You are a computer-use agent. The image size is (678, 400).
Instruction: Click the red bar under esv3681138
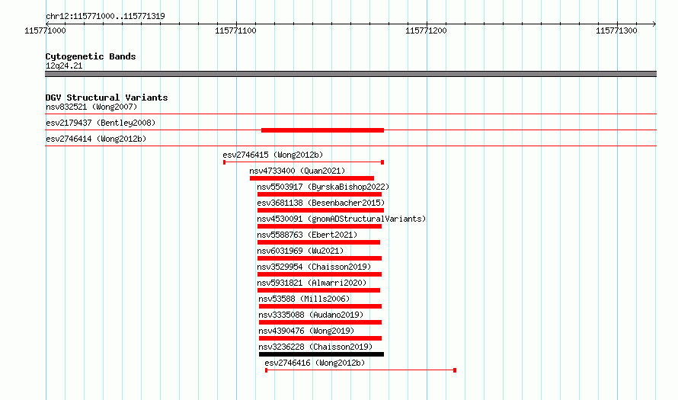click(x=321, y=210)
